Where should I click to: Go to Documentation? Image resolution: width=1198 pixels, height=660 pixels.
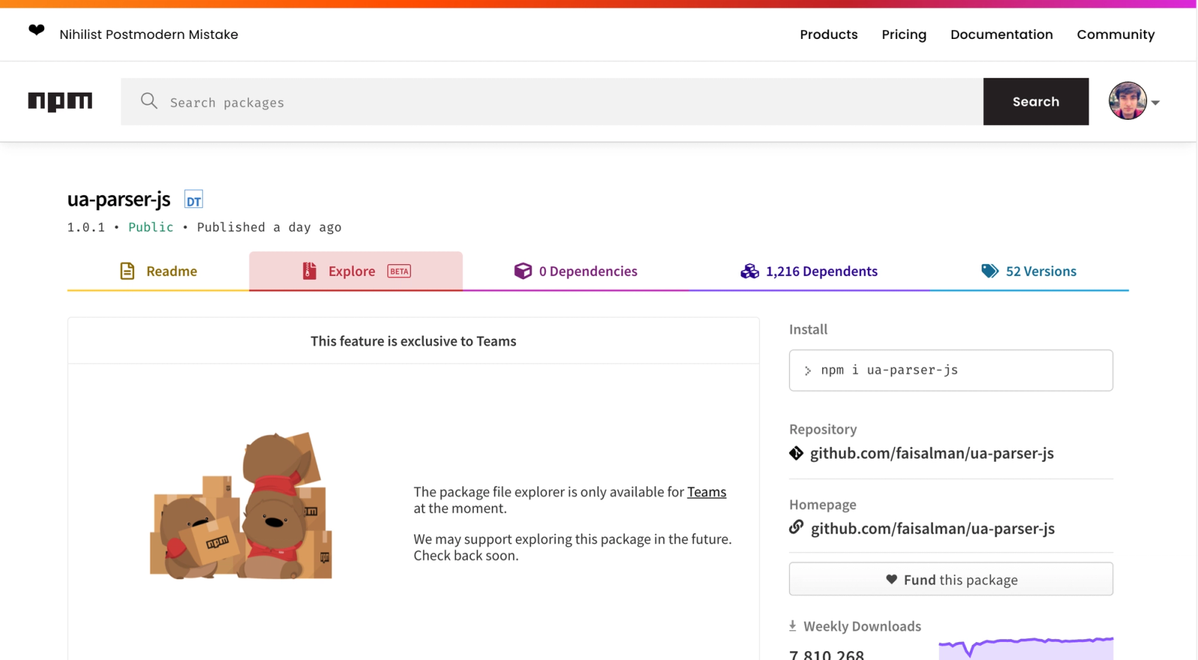coord(1001,34)
